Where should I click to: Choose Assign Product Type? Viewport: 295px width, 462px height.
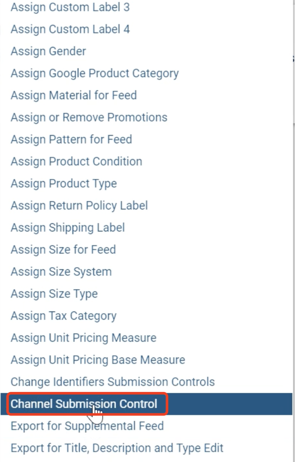click(x=64, y=183)
